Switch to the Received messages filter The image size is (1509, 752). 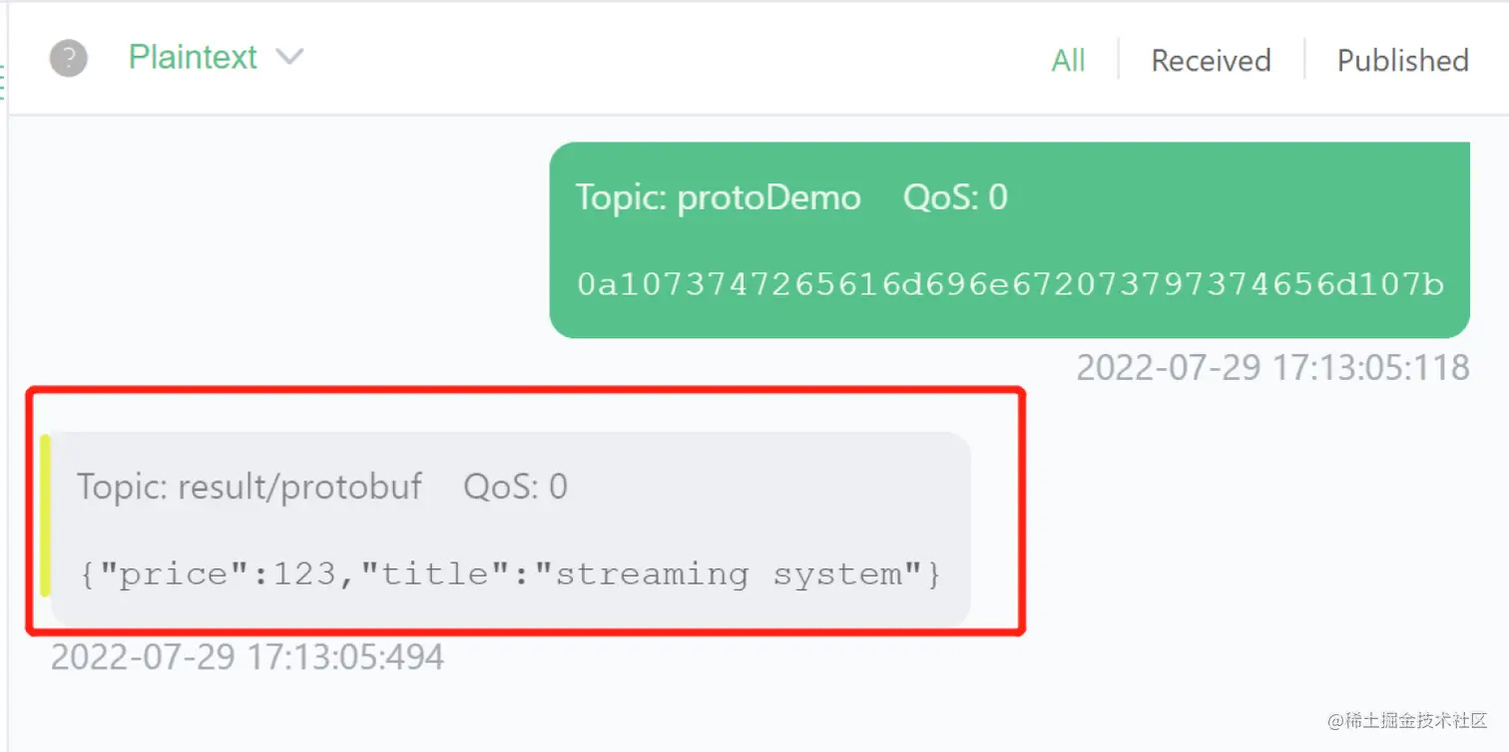pyautogui.click(x=1211, y=61)
